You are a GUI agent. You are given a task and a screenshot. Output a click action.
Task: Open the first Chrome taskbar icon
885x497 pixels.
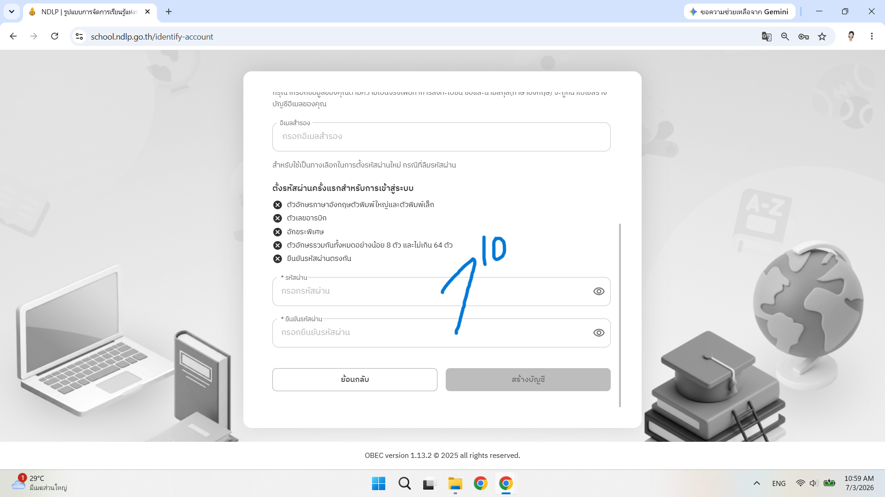pyautogui.click(x=480, y=483)
